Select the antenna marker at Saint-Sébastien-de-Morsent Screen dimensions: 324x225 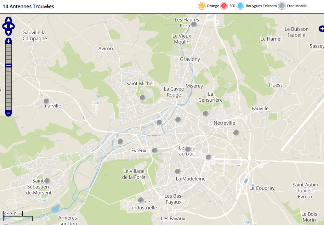[47, 181]
